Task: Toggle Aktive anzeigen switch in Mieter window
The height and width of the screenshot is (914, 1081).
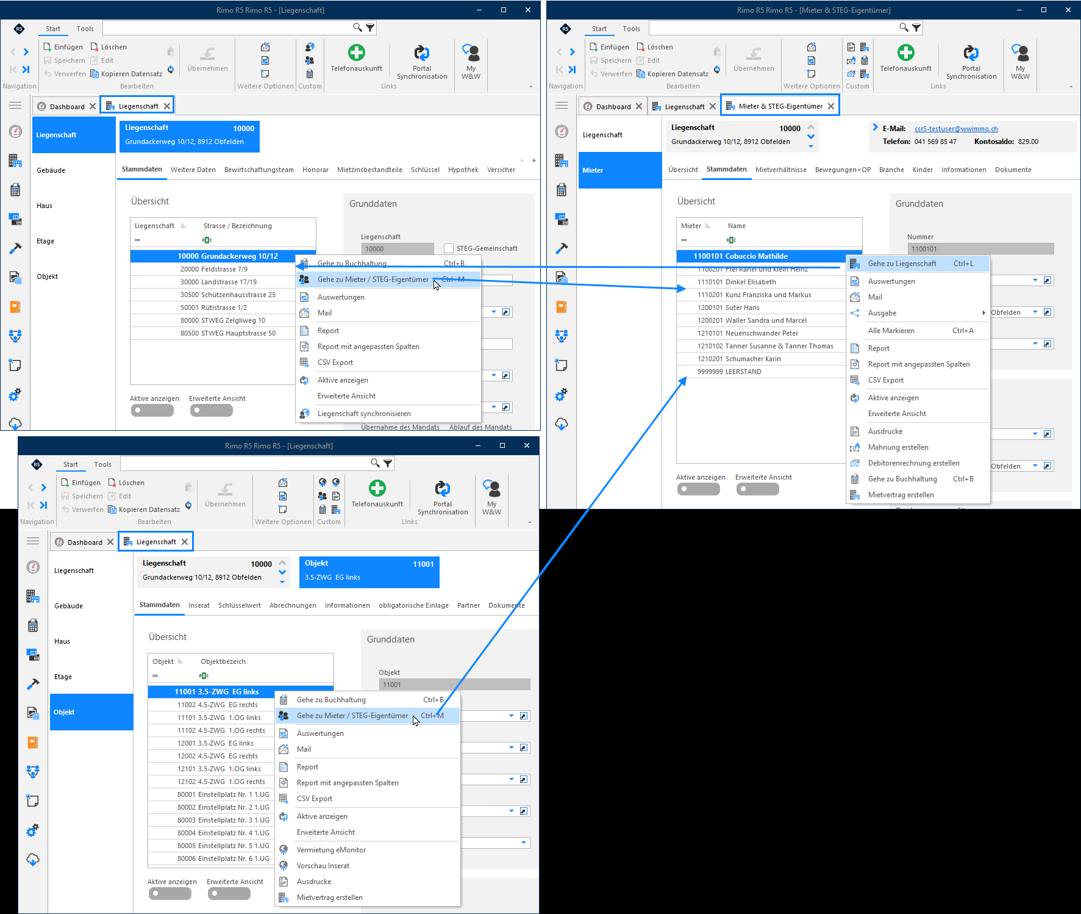Action: pyautogui.click(x=699, y=489)
